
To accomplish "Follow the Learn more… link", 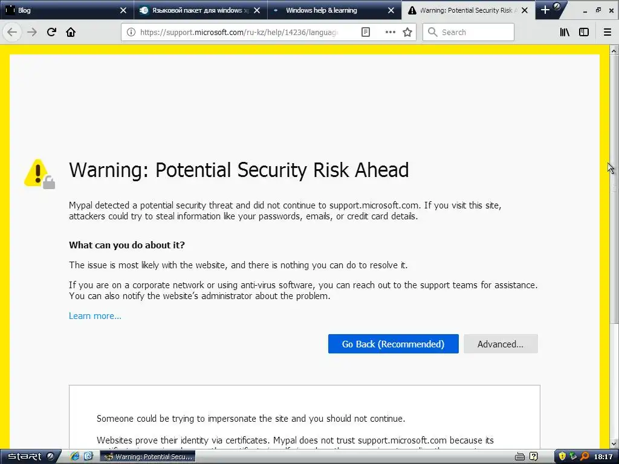I will tap(95, 316).
